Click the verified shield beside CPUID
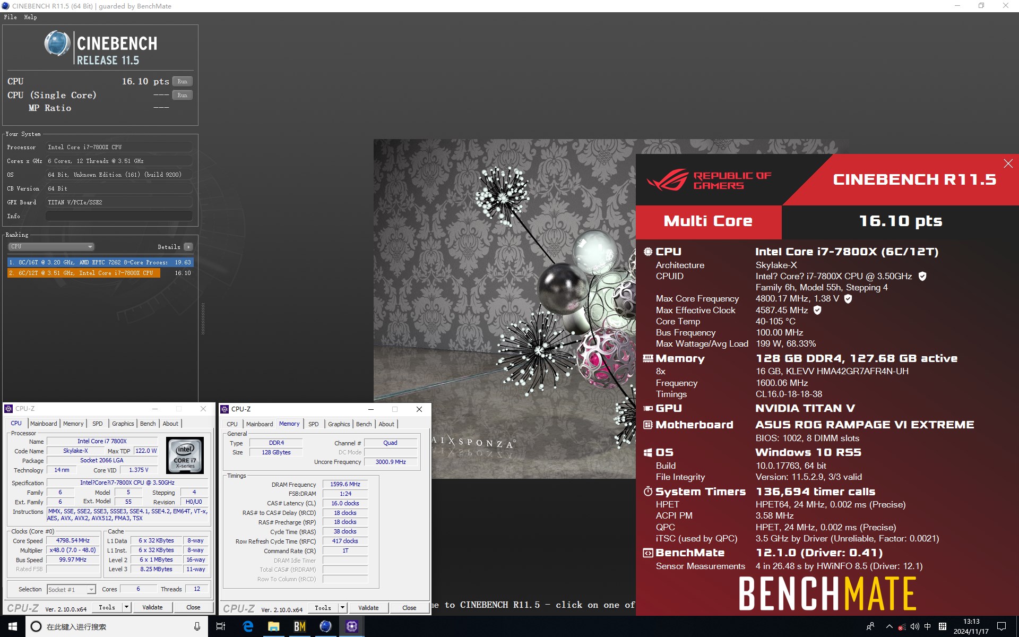 point(922,276)
